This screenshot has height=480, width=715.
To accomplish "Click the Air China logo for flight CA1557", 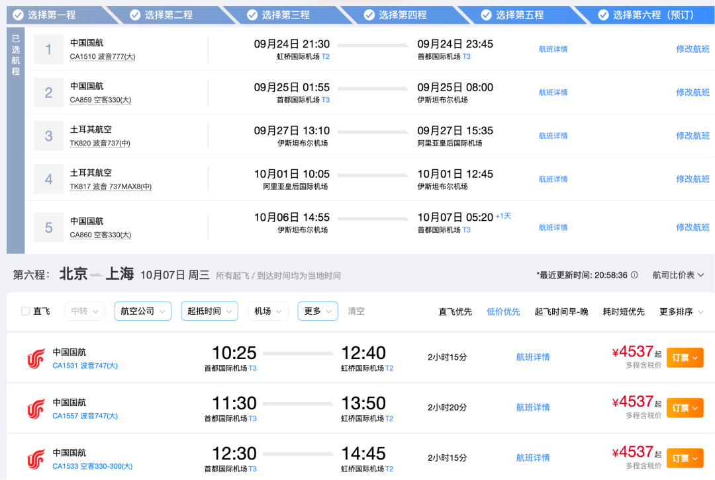I will [36, 409].
